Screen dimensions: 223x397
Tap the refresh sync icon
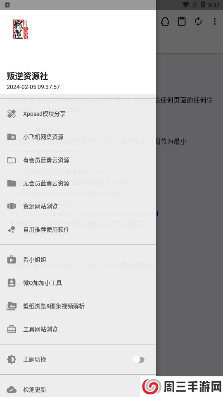(198, 22)
